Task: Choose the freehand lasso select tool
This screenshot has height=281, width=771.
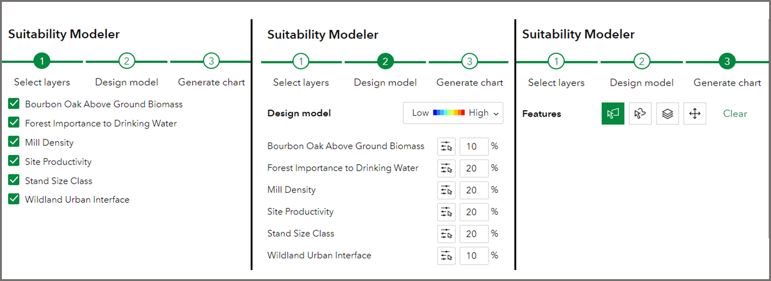Action: tap(640, 113)
